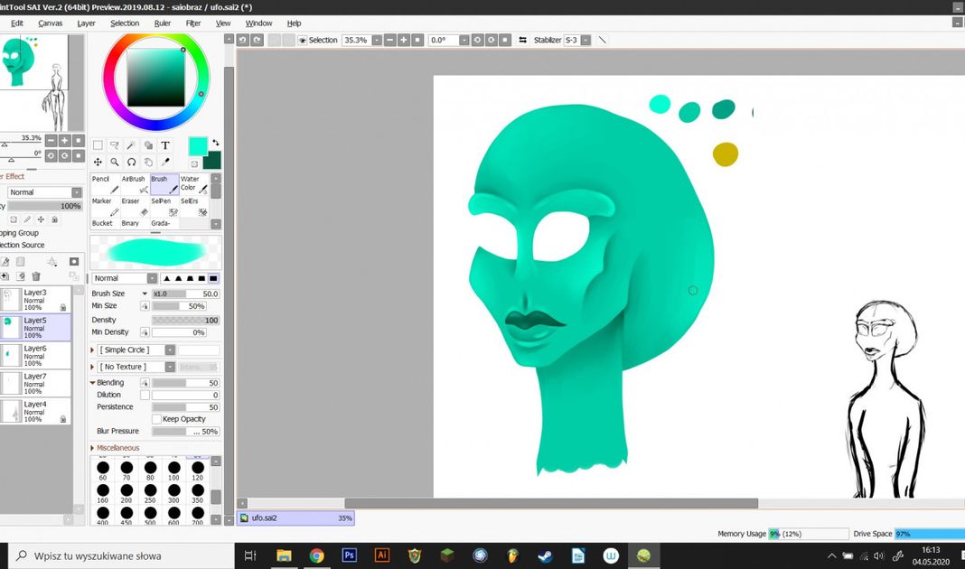This screenshot has width=965, height=569.
Task: Open the Layer menu
Action: click(86, 23)
